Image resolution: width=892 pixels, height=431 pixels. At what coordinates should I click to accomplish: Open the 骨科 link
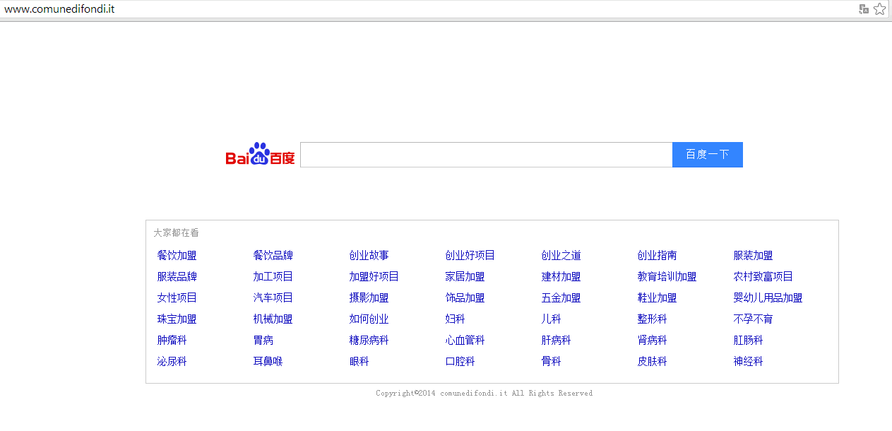[x=552, y=362]
